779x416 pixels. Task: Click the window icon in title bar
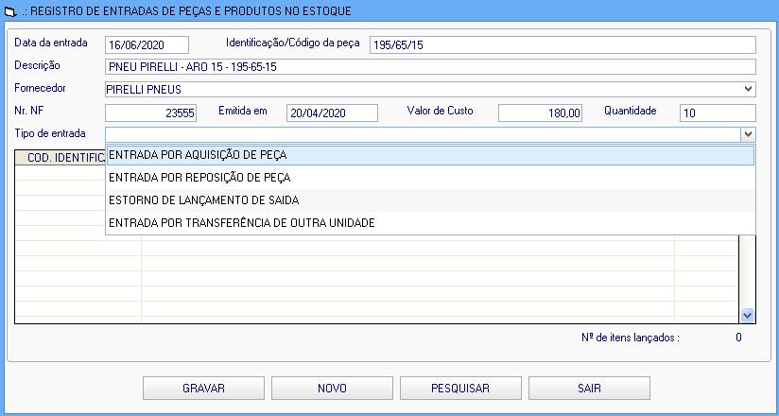(x=10, y=11)
